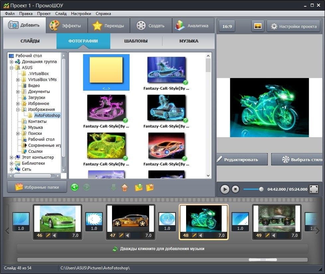Click the pencil edit icon on slide 47

(x=121, y=235)
